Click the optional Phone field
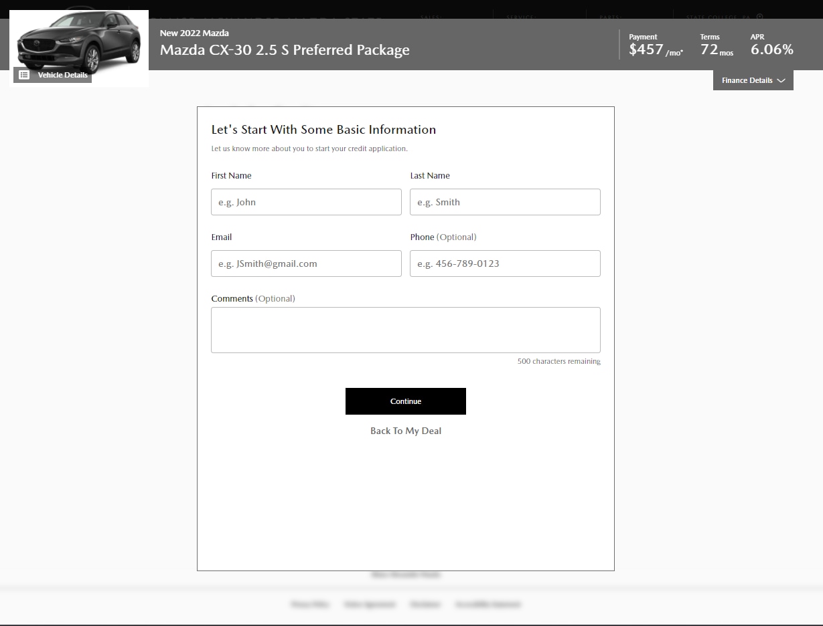This screenshot has width=823, height=626. [x=505, y=264]
